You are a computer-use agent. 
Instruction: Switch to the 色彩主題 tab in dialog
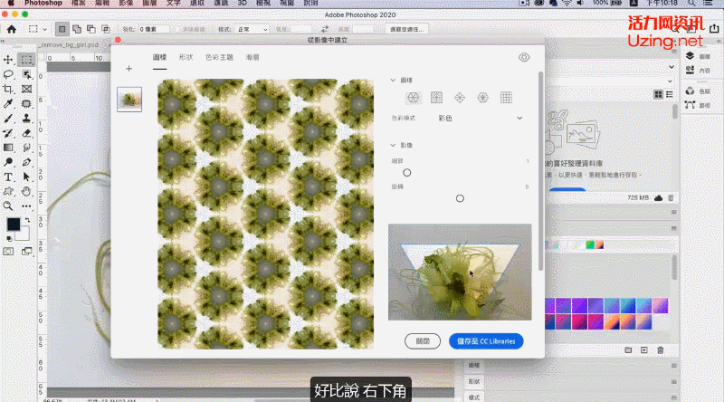[x=219, y=57]
